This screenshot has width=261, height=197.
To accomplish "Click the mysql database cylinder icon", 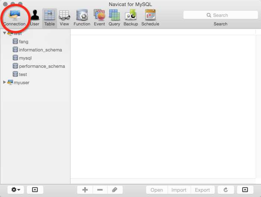I will [15, 57].
